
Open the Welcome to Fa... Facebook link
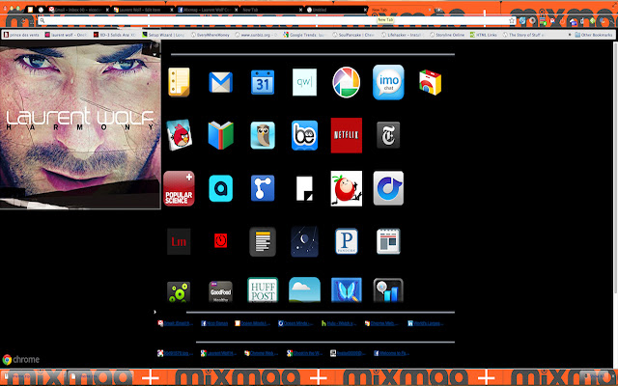391,353
